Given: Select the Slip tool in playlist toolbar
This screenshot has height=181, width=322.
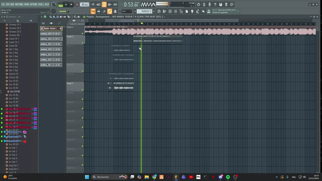Looking at the screenshot, I should click(x=65, y=17).
